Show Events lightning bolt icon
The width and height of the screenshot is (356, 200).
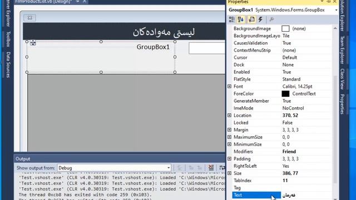pos(260,19)
